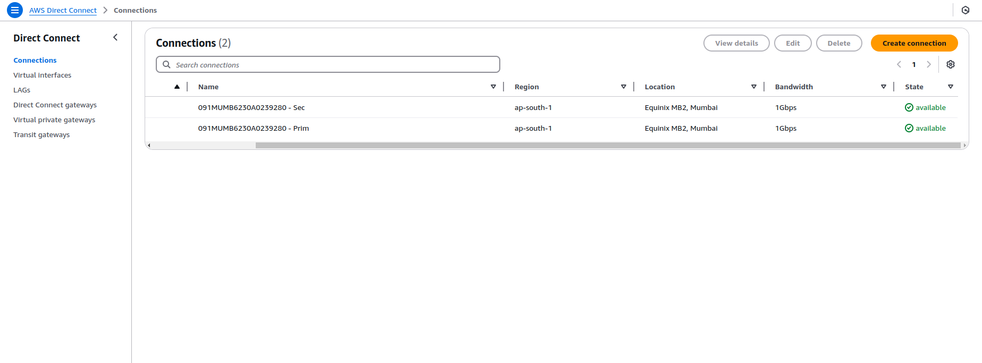Select connection 091MUMB6230A0239280 - Prim
The width and height of the screenshot is (982, 363).
[x=254, y=128]
